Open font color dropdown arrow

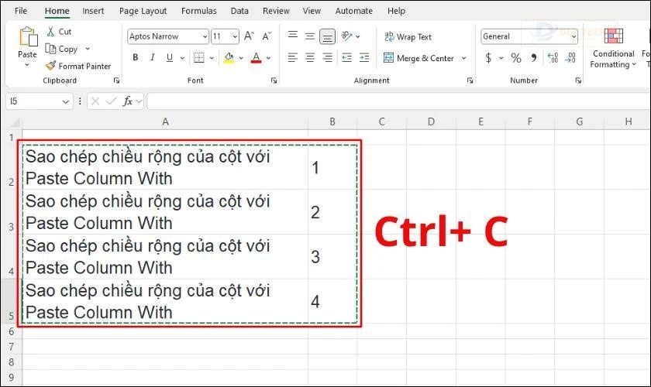269,58
